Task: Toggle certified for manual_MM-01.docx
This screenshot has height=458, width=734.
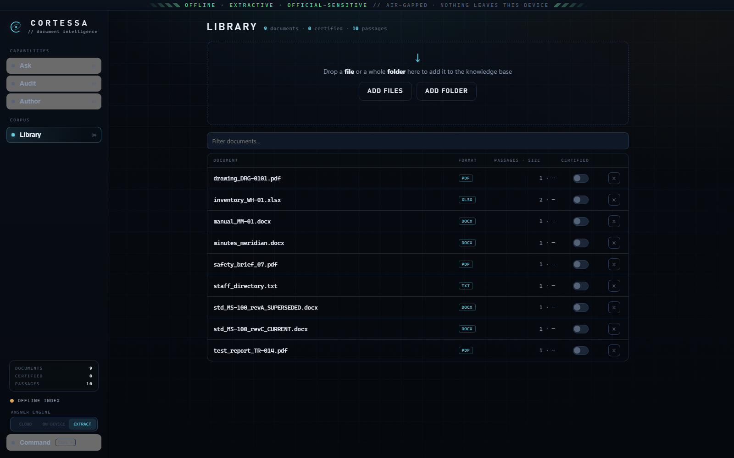Action: pos(580,221)
